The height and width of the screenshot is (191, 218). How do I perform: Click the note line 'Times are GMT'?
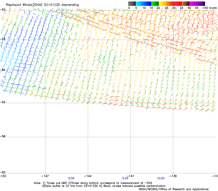(x=57, y=183)
